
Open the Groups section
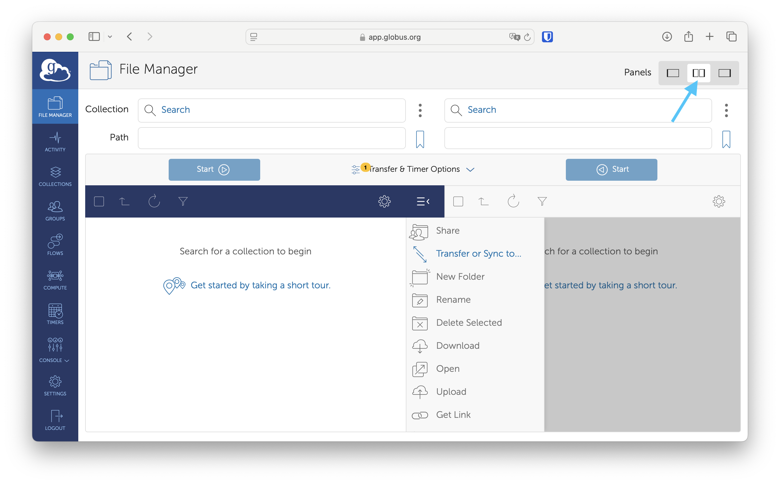(55, 211)
